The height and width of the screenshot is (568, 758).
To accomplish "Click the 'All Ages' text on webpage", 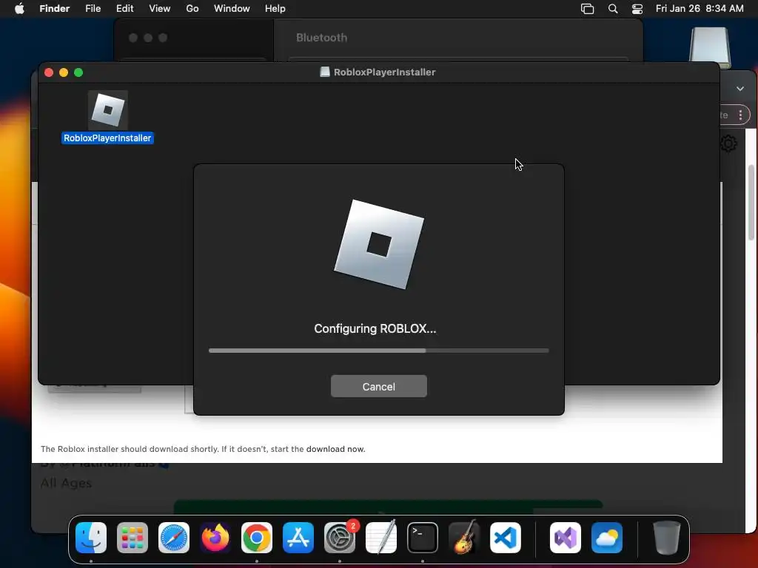I will click(66, 483).
